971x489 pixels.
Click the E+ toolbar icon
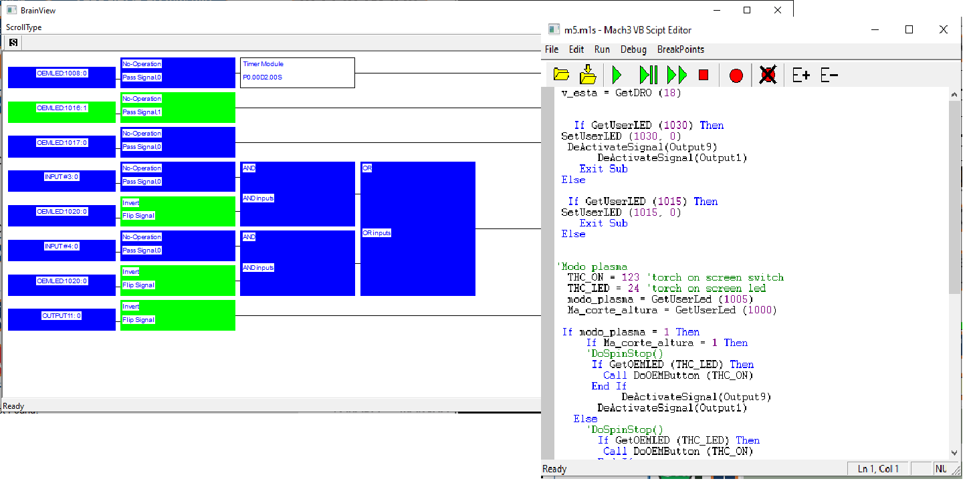[800, 75]
